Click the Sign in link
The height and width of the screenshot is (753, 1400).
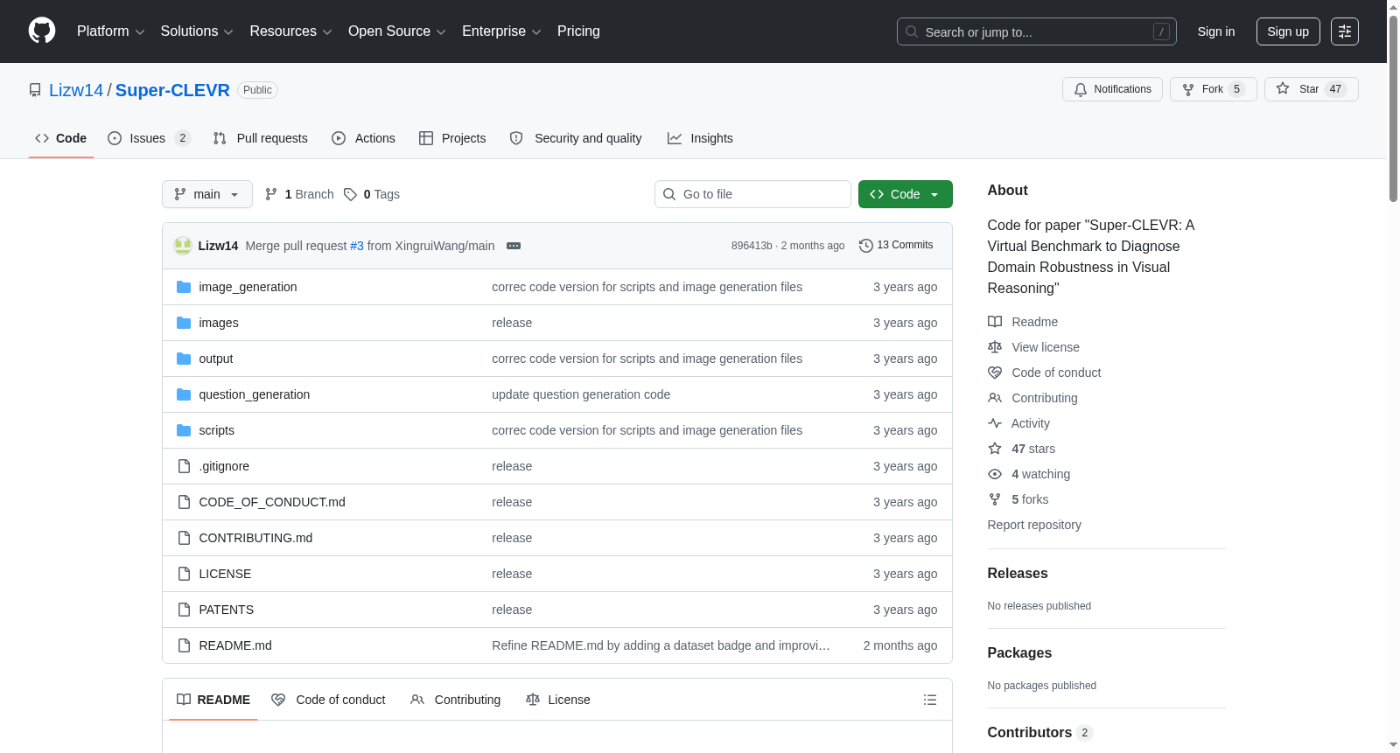[1216, 31]
